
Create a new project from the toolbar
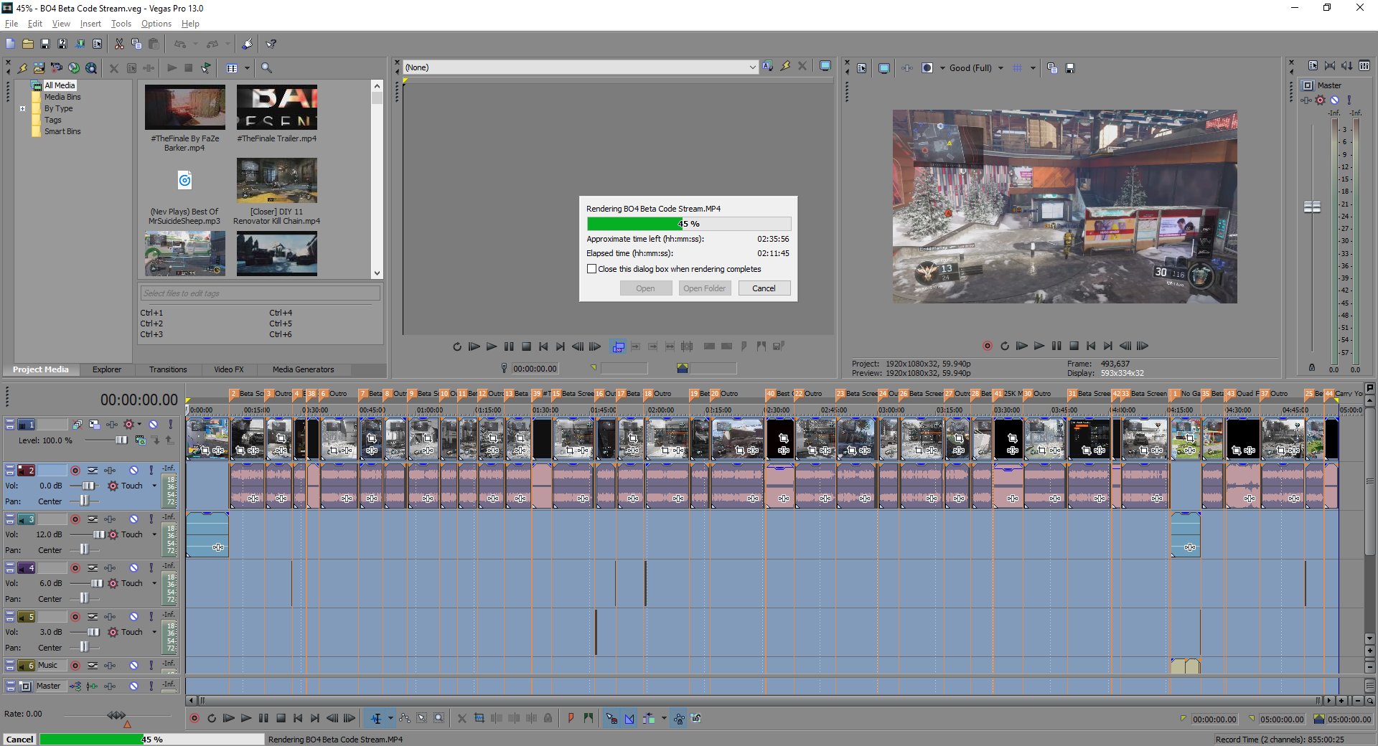click(10, 44)
